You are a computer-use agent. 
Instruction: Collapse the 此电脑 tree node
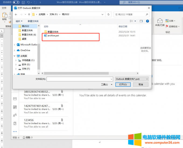pyautogui.click(x=15, y=56)
